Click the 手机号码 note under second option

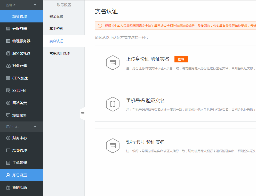[x=191, y=110]
